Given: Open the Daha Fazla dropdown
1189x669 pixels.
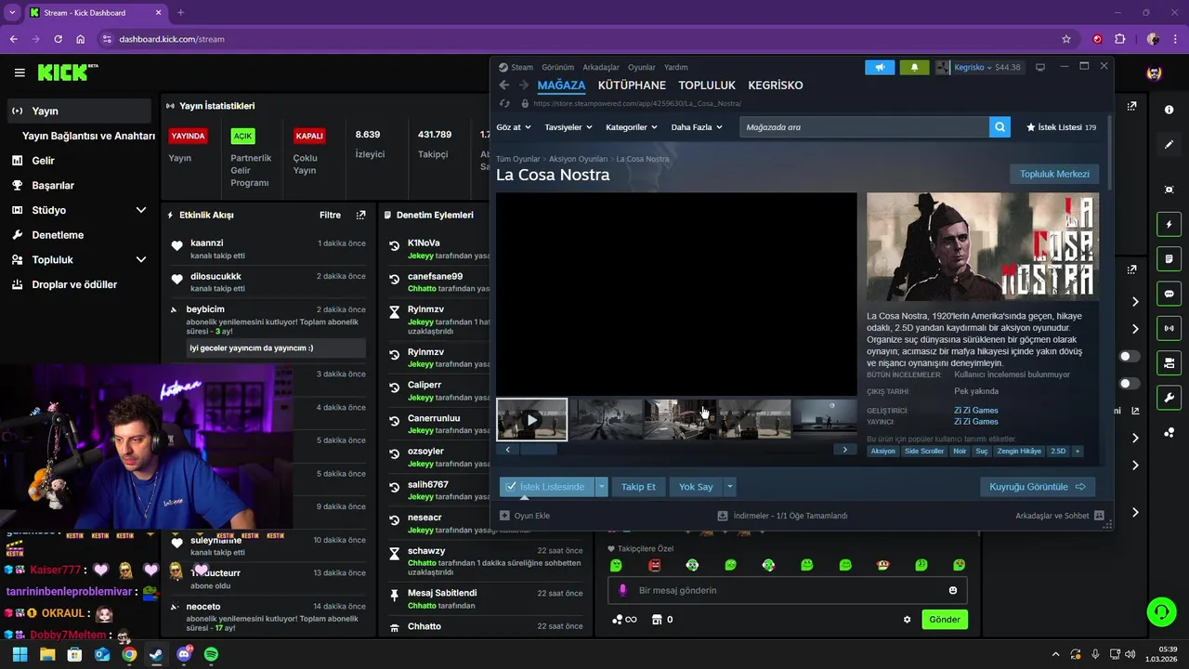Looking at the screenshot, I should (x=697, y=127).
